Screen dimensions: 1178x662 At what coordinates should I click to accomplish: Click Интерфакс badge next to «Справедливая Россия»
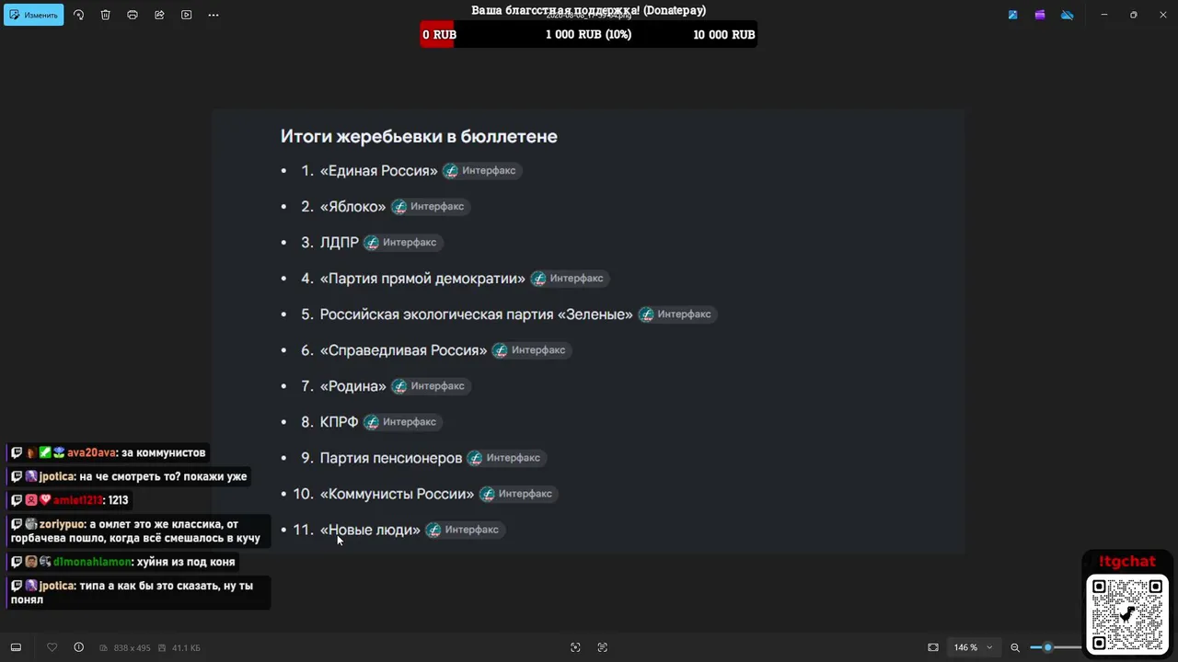click(x=531, y=349)
